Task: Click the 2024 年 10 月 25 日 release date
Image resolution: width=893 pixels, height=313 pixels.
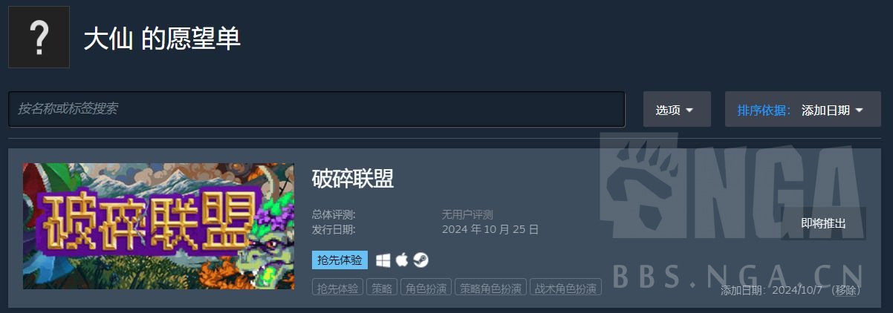Action: [490, 229]
